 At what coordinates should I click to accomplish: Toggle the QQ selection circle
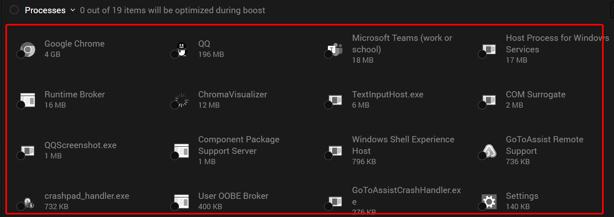(174, 55)
